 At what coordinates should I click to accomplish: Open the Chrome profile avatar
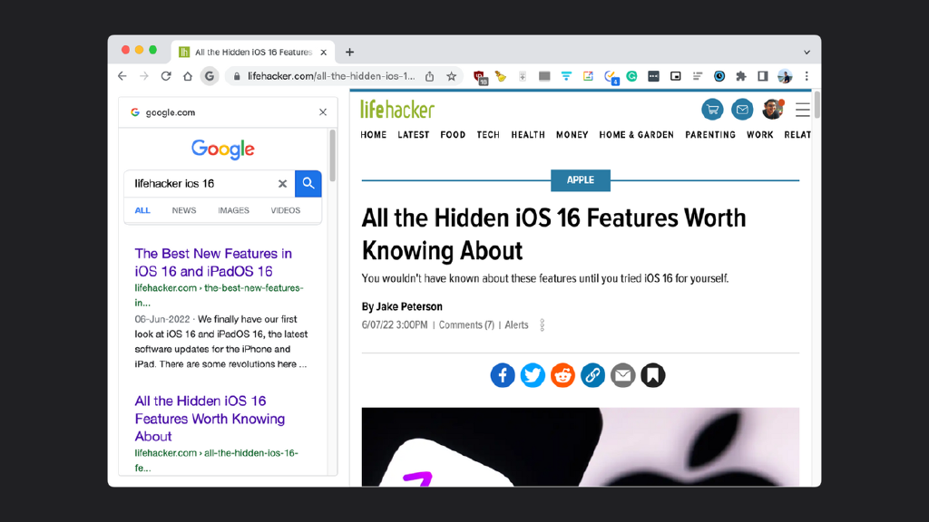(785, 76)
